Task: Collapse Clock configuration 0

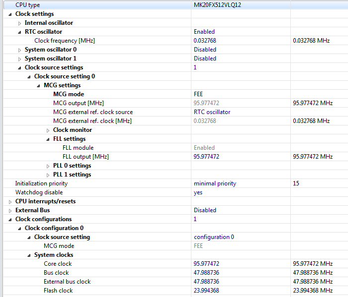Action: [x=19, y=229]
